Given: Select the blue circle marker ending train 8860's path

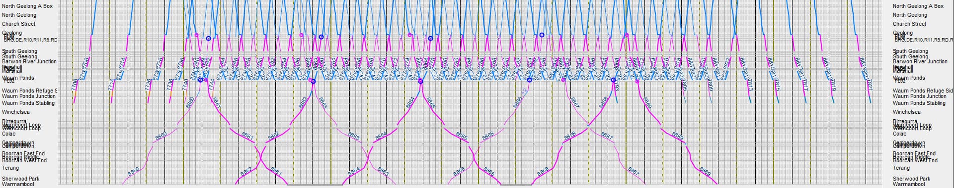Looking at the screenshot, I should 200,80.
